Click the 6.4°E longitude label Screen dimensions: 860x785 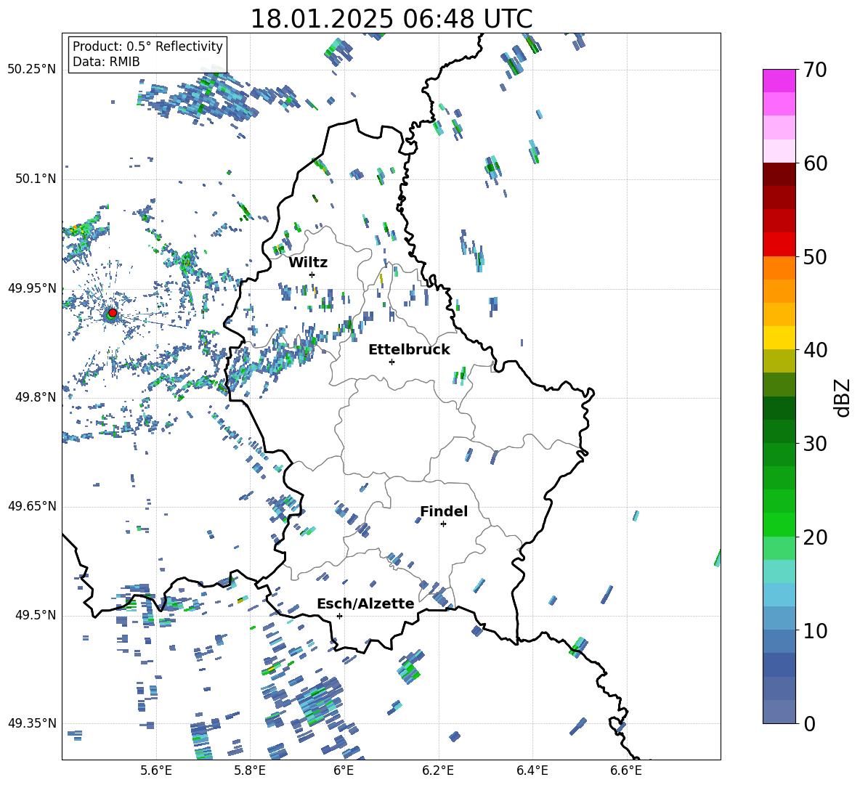point(532,770)
